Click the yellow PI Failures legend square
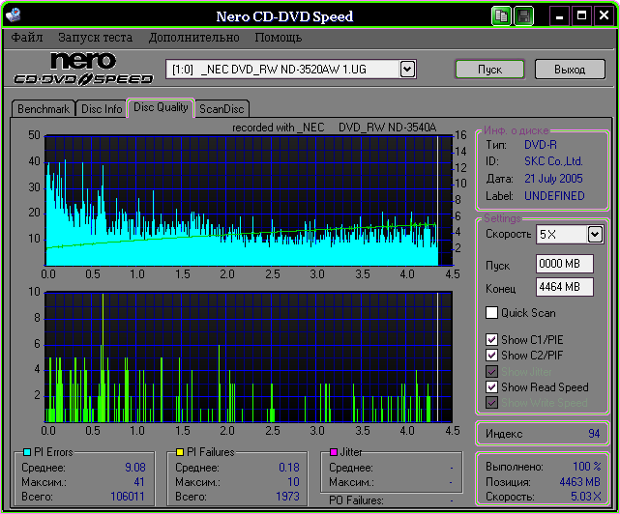Image resolution: width=620 pixels, height=514 pixels. tap(180, 452)
